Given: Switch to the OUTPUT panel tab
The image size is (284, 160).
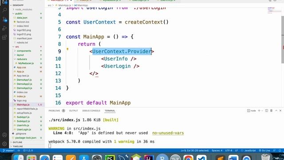Looking at the screenshot, I should [x=73, y=111].
